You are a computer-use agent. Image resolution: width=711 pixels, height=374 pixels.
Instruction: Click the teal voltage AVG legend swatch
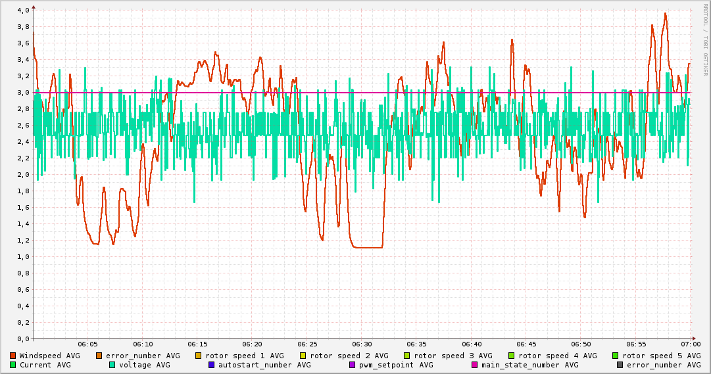[x=112, y=365]
